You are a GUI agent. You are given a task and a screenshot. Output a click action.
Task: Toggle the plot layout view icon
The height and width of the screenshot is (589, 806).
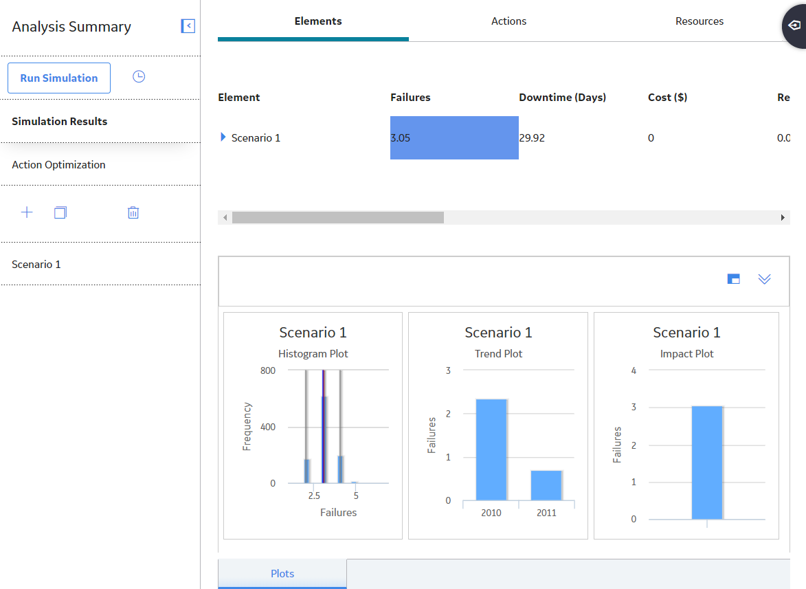point(734,279)
